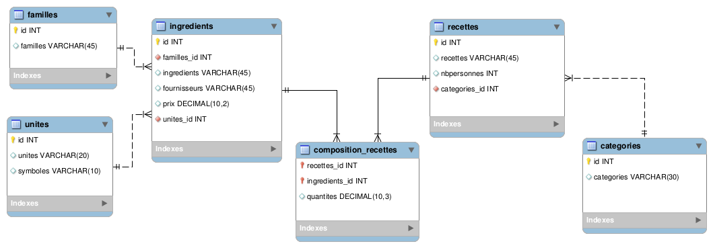Image resolution: width=713 pixels, height=248 pixels.
Task: Click the familles_id foreign key diamond icon
Action: click(x=158, y=57)
